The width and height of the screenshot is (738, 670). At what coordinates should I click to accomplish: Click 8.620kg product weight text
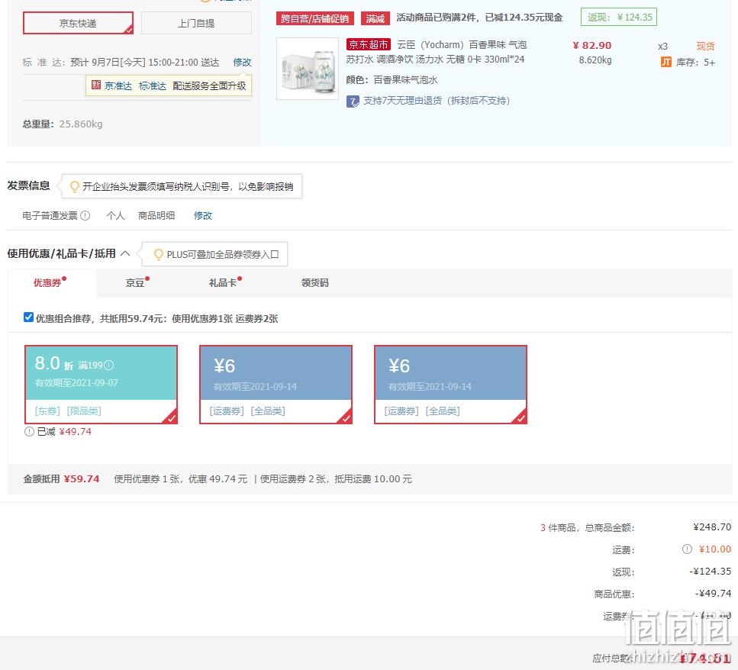click(x=595, y=60)
